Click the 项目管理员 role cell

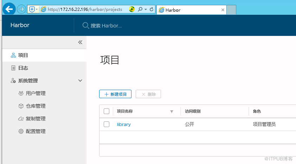(264, 124)
